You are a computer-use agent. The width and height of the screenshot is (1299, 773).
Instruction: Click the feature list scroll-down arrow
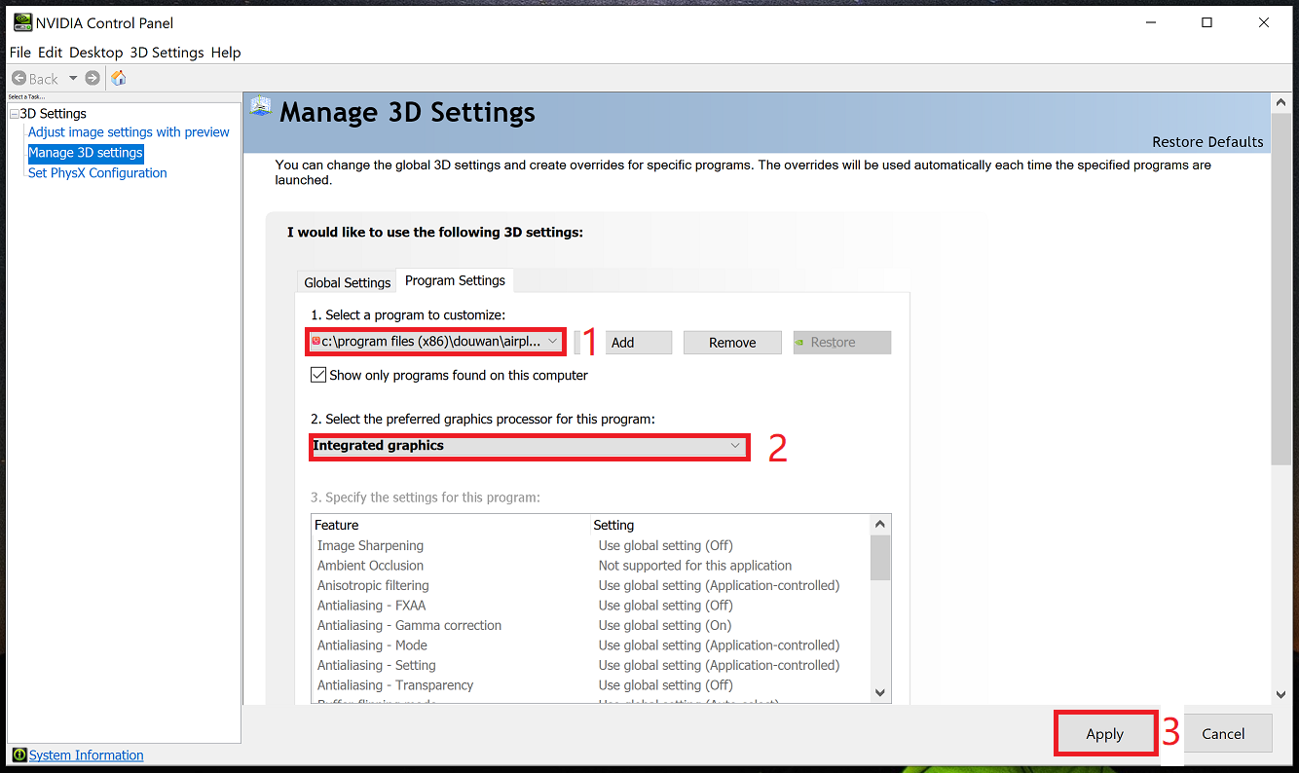click(x=880, y=692)
